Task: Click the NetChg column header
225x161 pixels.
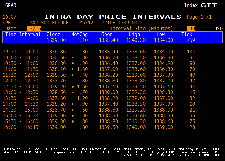Action: pos(79,34)
